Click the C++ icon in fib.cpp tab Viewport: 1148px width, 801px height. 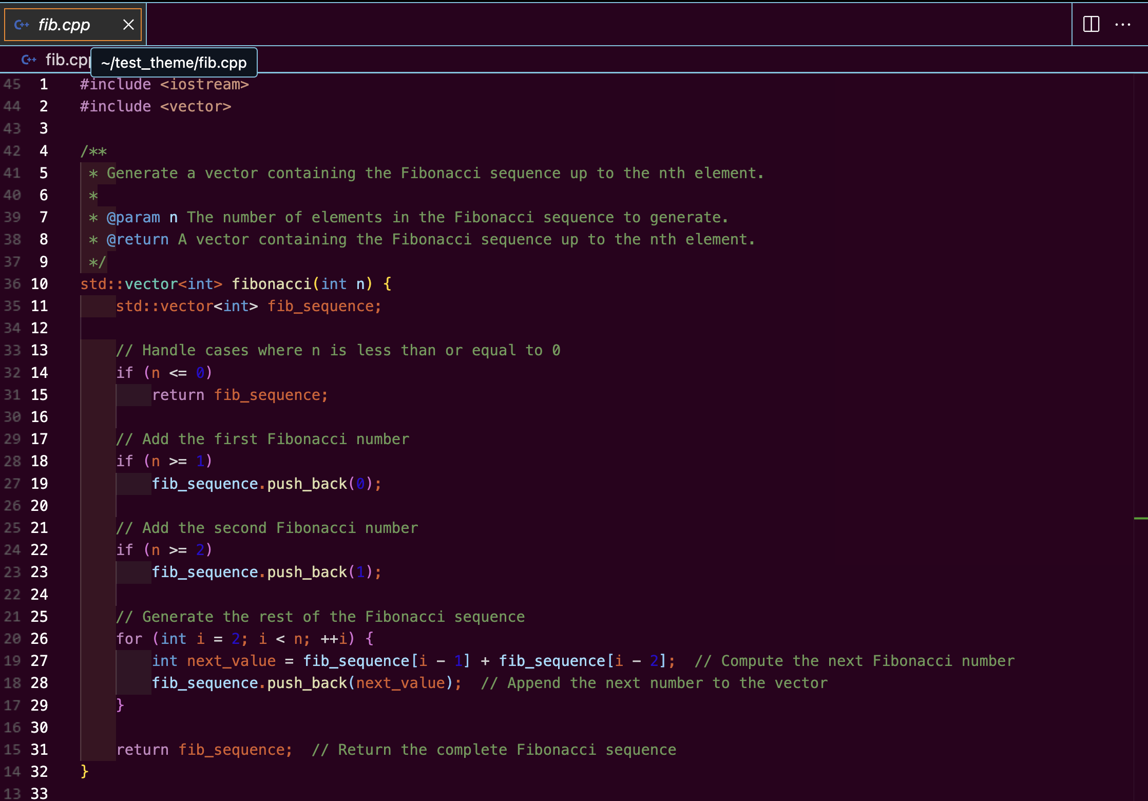pyautogui.click(x=22, y=24)
